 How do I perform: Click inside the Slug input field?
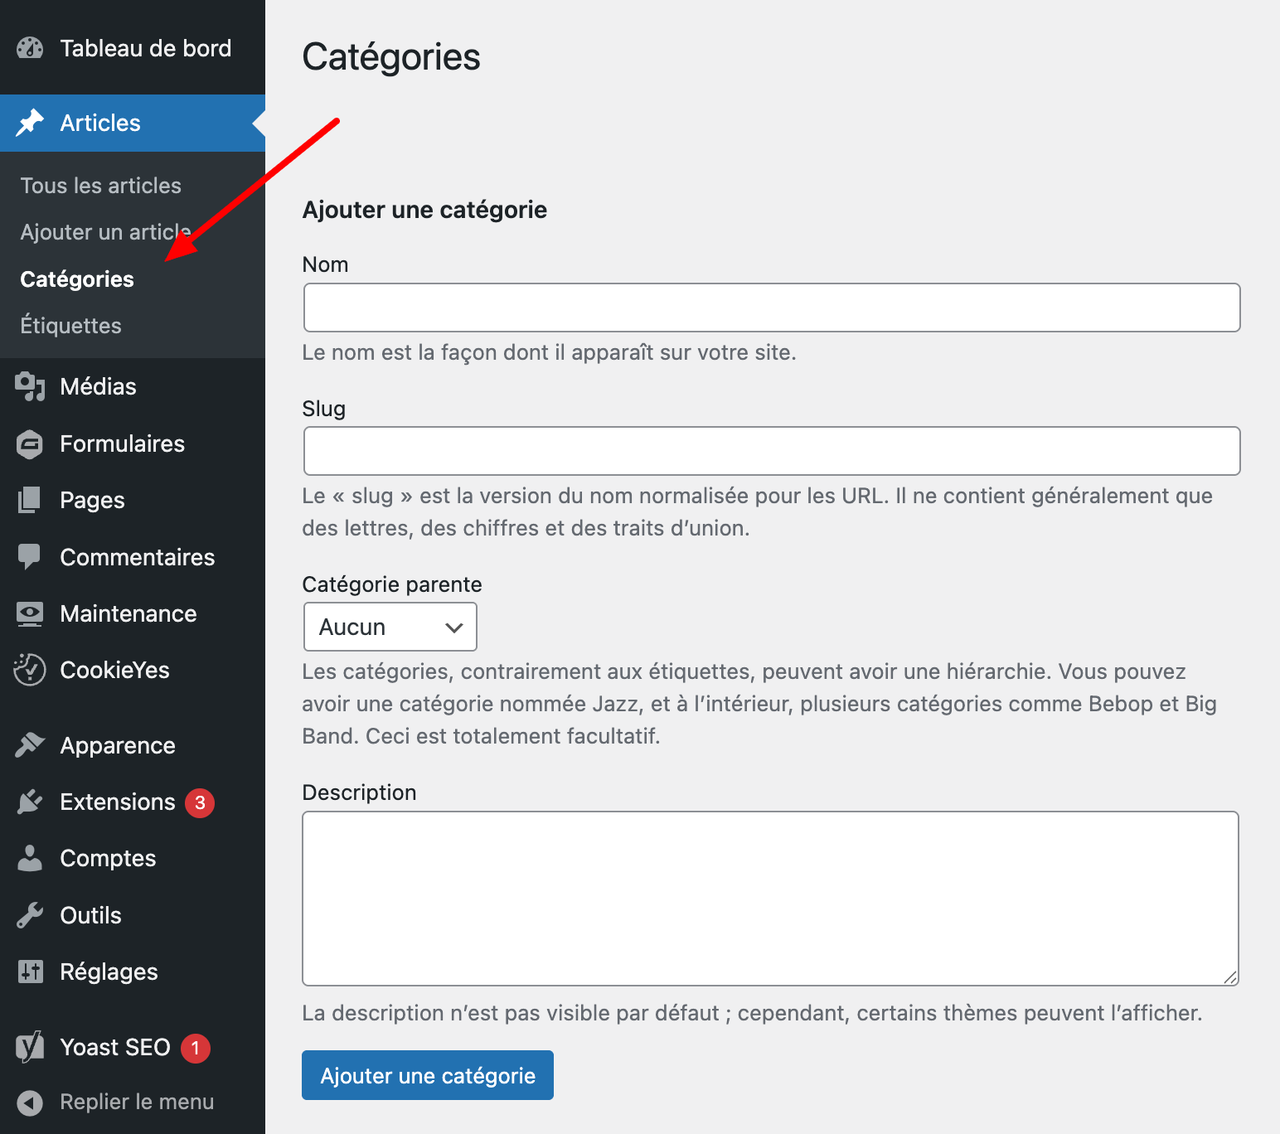(x=771, y=451)
